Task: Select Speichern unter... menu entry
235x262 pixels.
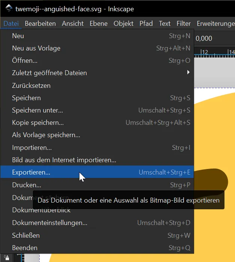Action: pyautogui.click(x=37, y=110)
